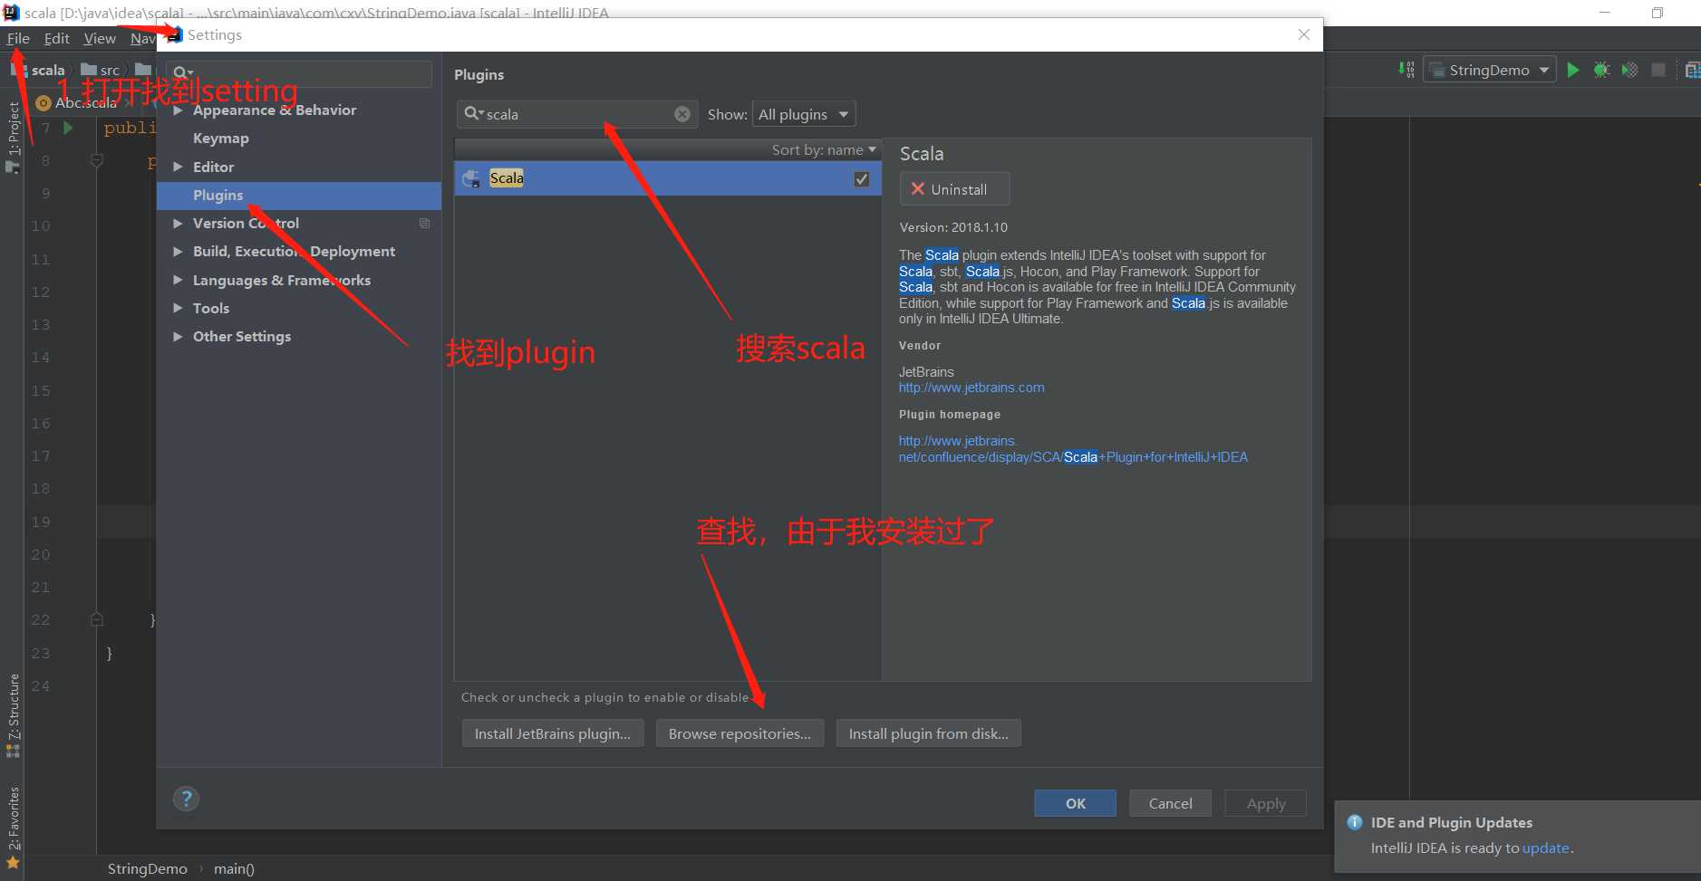
Task: Click Install plugin from disk button
Action: tap(928, 733)
